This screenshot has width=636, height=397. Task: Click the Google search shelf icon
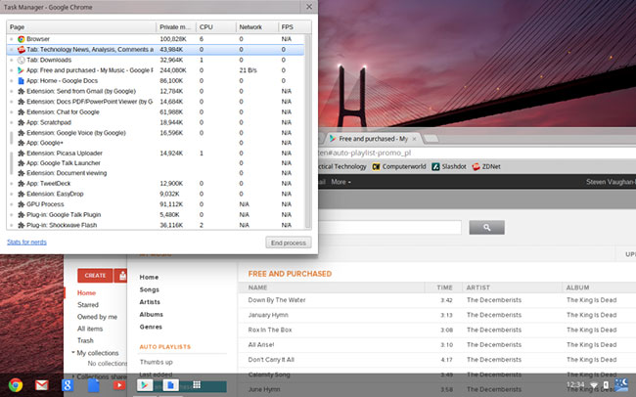(67, 384)
